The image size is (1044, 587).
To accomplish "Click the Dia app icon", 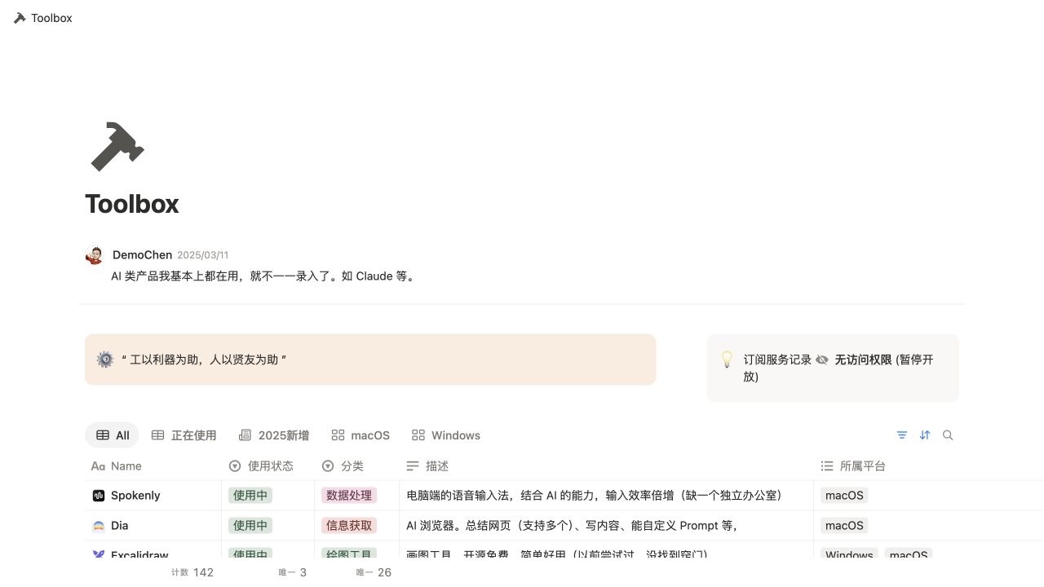I will 99,526.
